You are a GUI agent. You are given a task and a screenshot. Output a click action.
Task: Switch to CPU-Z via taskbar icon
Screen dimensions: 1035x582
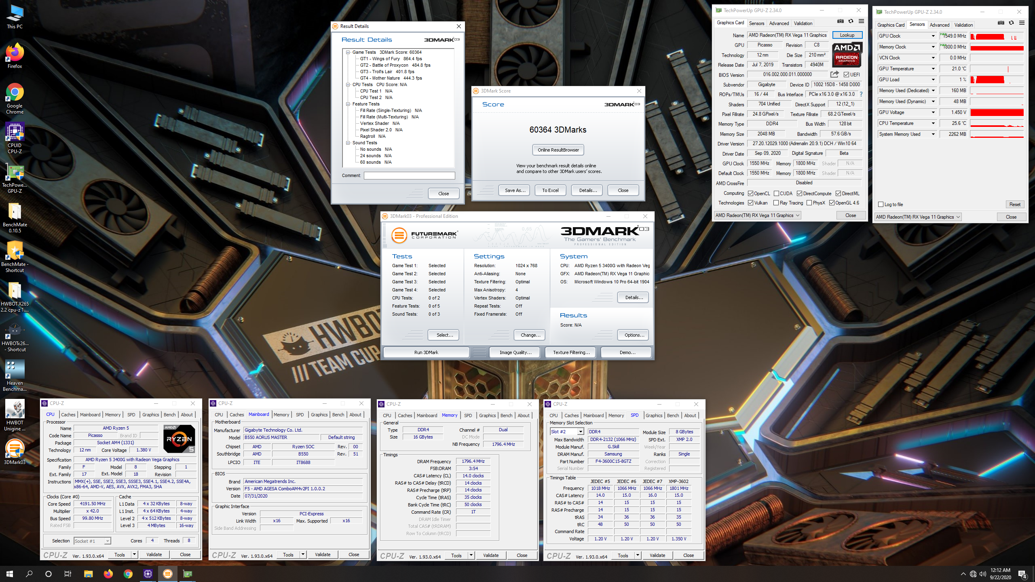click(x=148, y=574)
